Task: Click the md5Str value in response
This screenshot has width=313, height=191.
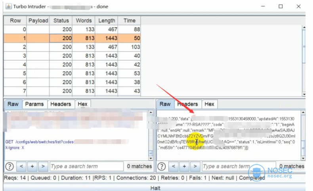Action: (x=212, y=148)
